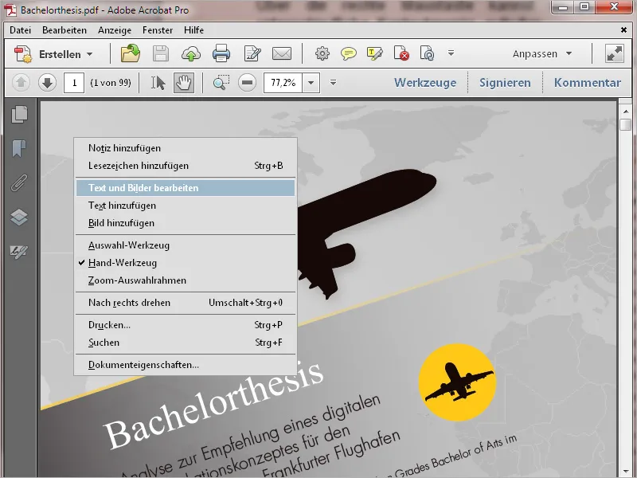Open a file with the folder icon
The height and width of the screenshot is (478, 637).
tap(131, 53)
